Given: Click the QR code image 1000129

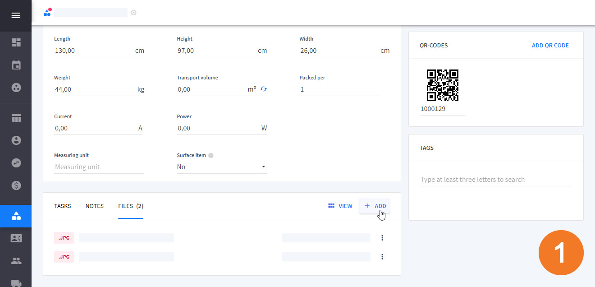Looking at the screenshot, I should pos(443,85).
